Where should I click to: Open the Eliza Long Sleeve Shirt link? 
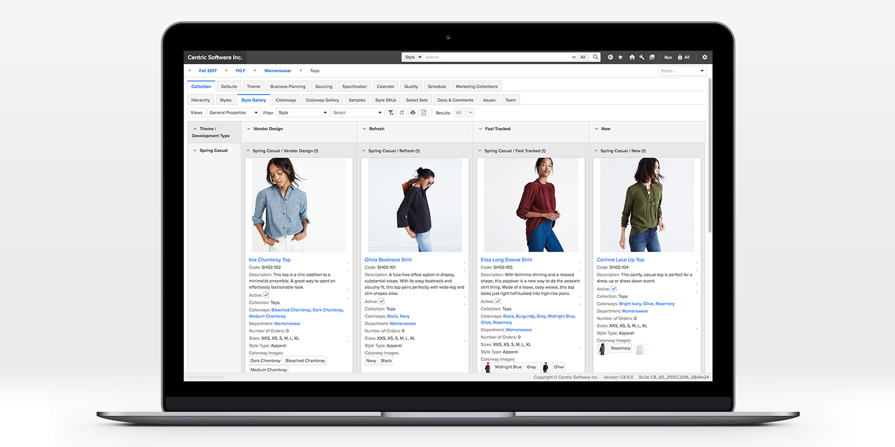point(506,260)
